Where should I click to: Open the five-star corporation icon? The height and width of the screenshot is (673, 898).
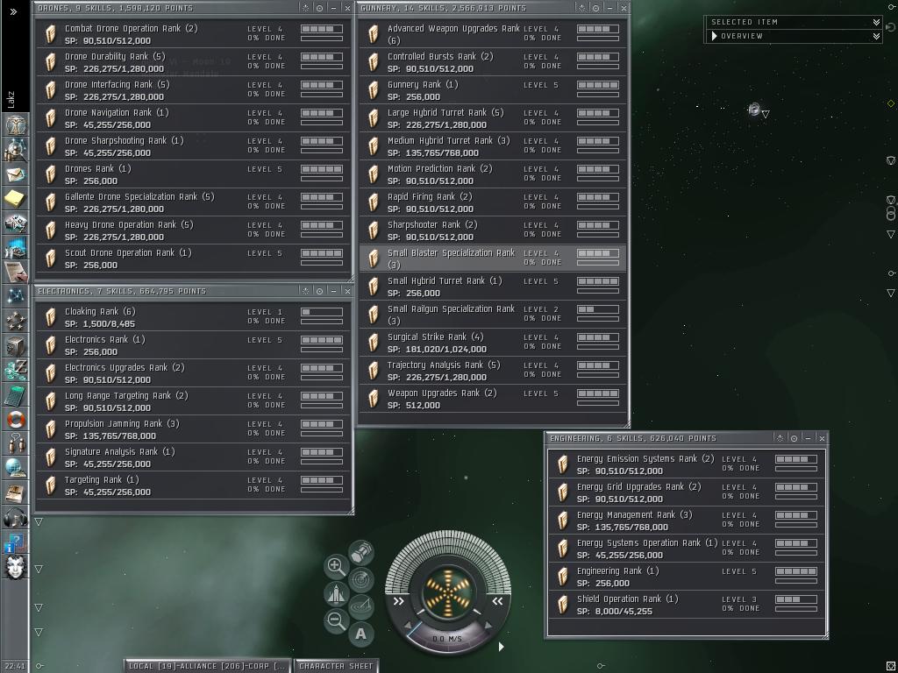[16, 321]
